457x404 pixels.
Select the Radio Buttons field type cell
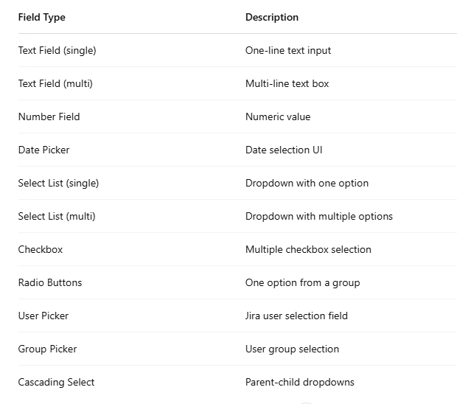click(x=50, y=282)
